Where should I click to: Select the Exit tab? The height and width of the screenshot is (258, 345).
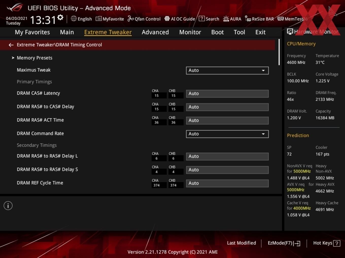(x=261, y=32)
